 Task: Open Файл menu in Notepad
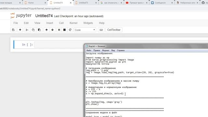[x=89, y=50]
